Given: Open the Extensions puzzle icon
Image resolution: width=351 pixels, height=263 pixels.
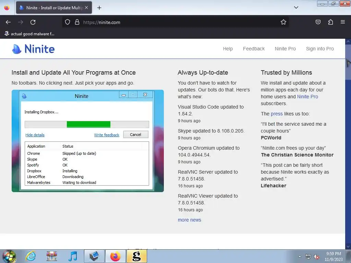Looking at the screenshot, I should (330, 22).
